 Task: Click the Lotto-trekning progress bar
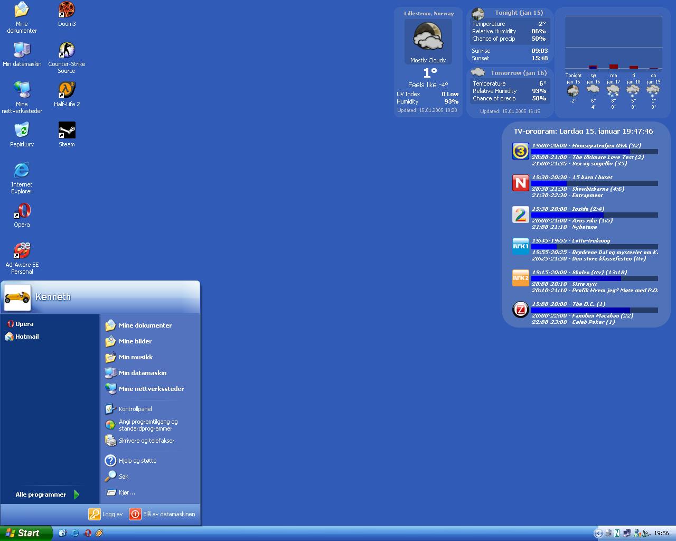[x=595, y=247]
